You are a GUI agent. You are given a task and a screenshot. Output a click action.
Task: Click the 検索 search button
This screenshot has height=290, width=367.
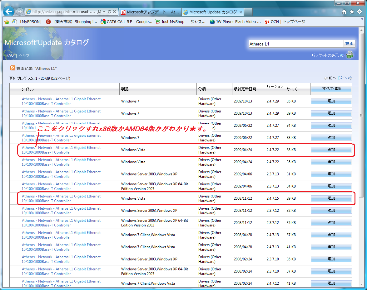point(349,44)
